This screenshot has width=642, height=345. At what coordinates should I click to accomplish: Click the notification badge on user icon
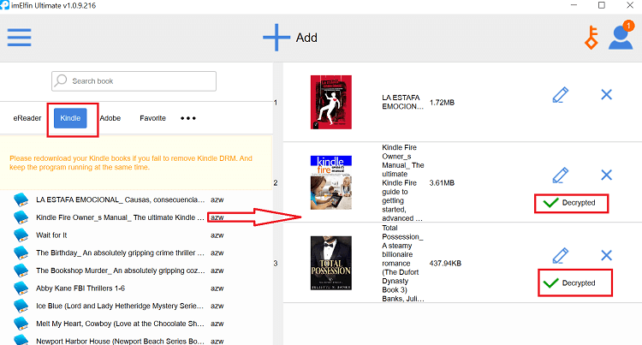point(628,26)
